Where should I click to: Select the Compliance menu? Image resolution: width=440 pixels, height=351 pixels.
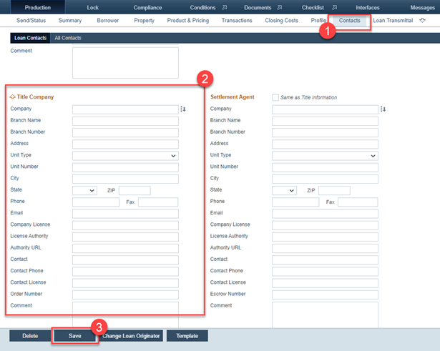[x=147, y=7]
